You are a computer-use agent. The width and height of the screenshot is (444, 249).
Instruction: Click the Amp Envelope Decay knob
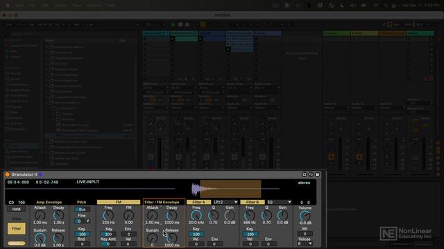click(58, 216)
